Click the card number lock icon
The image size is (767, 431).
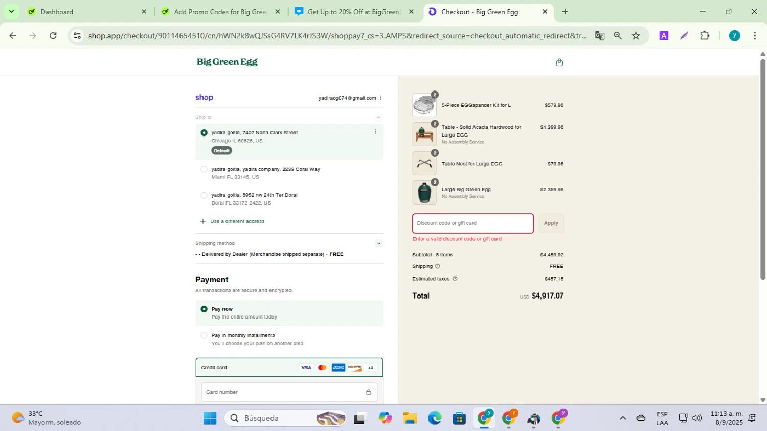coord(368,392)
